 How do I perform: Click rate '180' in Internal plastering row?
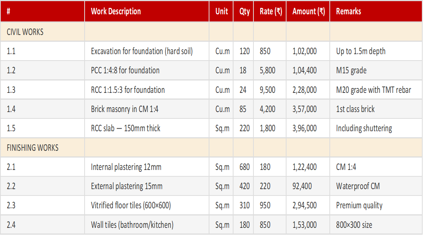tap(265, 167)
